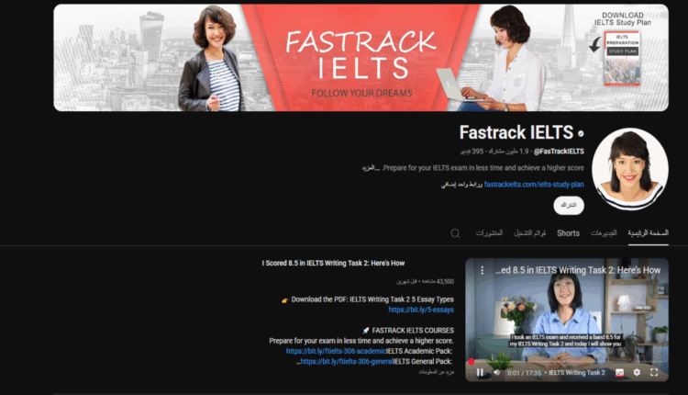Click 'Download the PDF: IELTS Writing Task 2' text
688x395 pixels.
(x=372, y=299)
